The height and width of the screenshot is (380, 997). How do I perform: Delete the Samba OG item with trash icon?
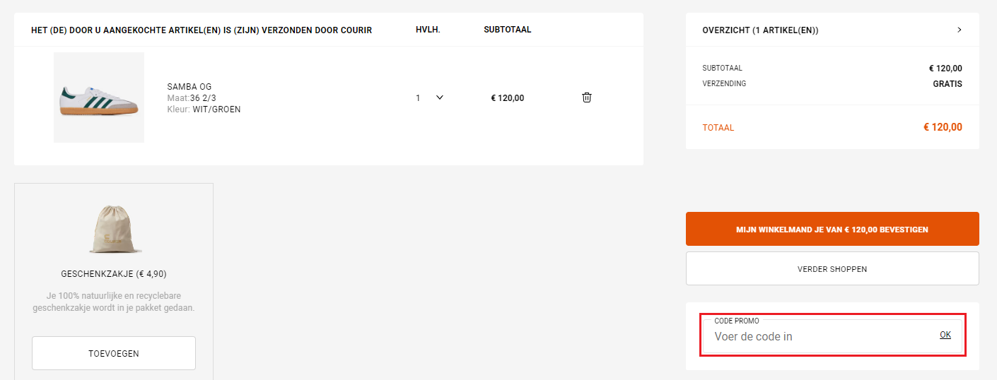click(x=587, y=97)
